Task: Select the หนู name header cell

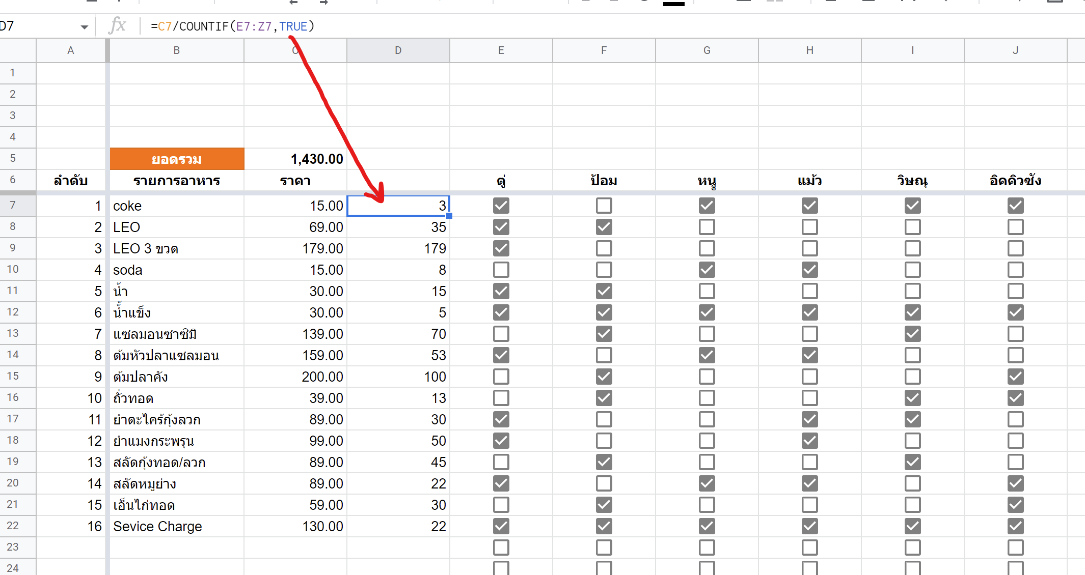Action: pyautogui.click(x=707, y=180)
